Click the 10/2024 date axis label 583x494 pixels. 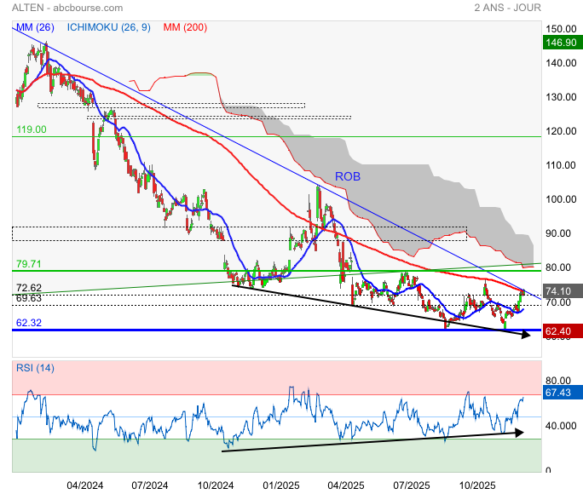click(216, 485)
